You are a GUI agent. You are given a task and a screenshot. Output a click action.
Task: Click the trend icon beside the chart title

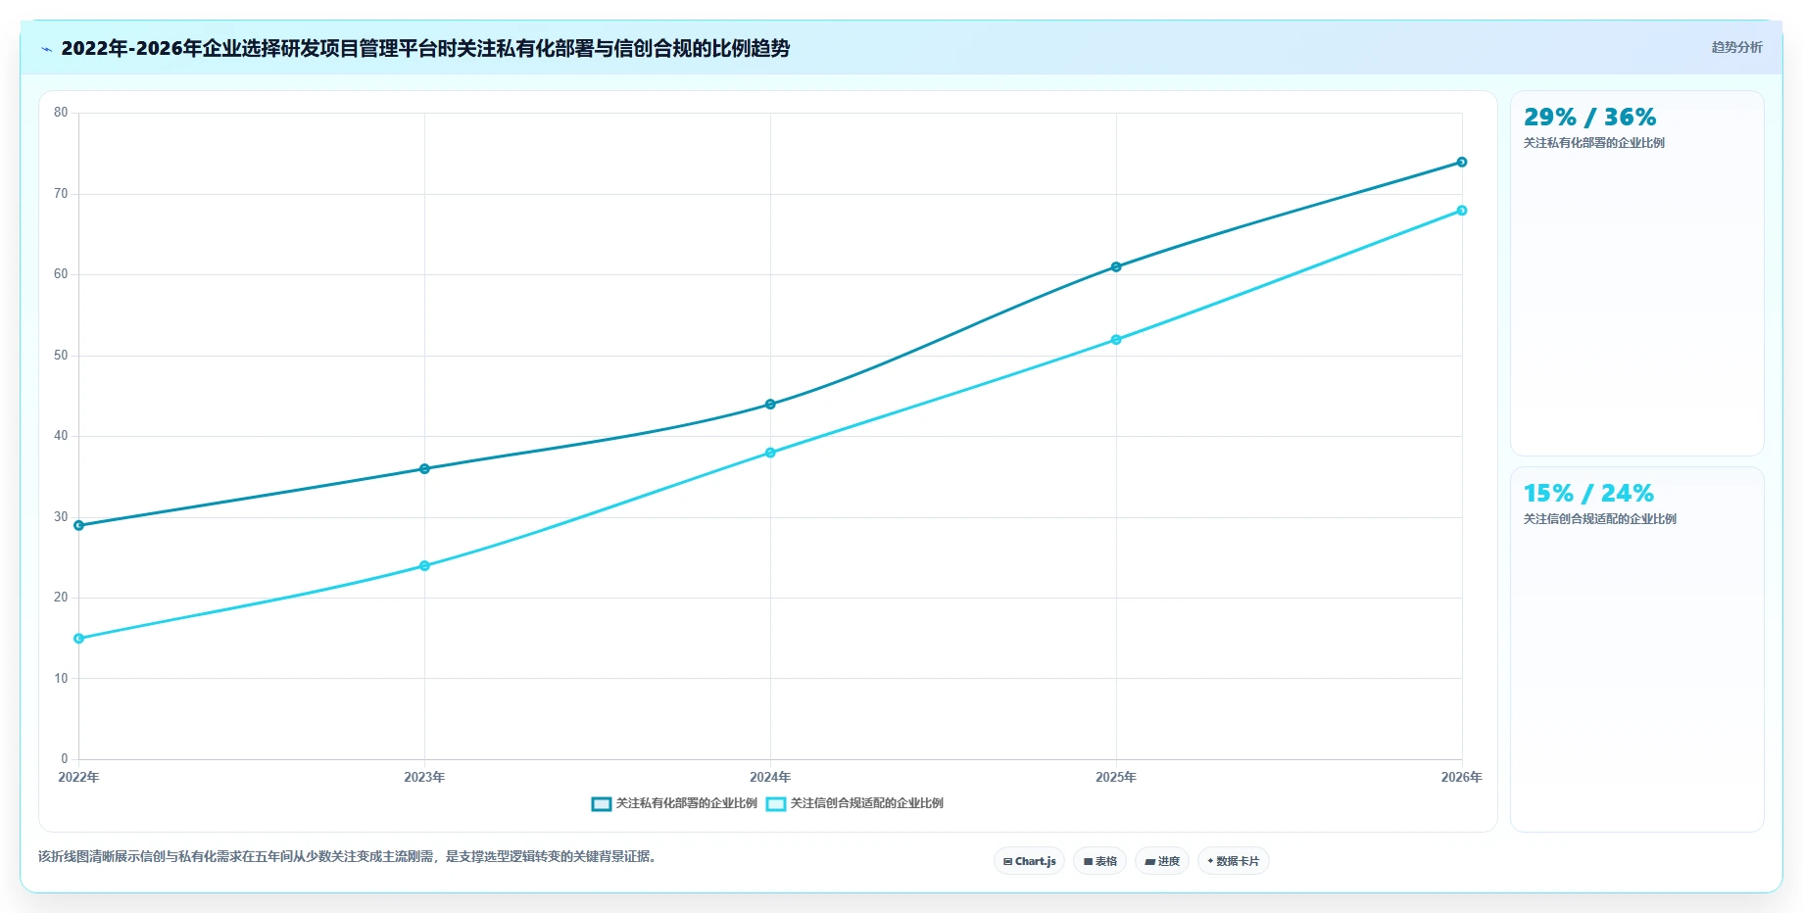click(46, 49)
